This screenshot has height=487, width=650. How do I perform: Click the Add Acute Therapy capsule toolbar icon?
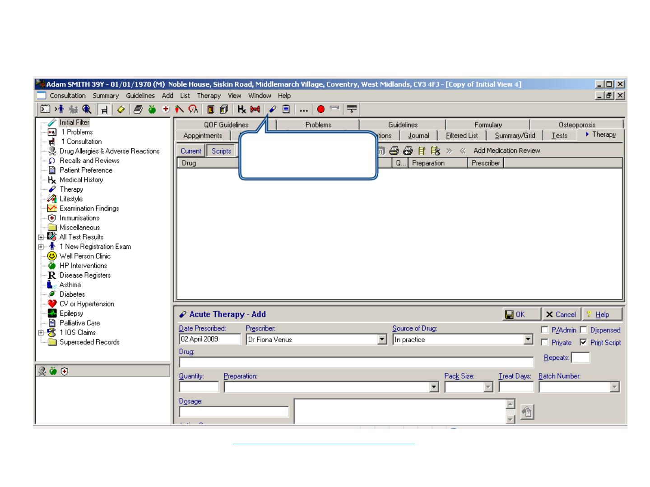(273, 109)
